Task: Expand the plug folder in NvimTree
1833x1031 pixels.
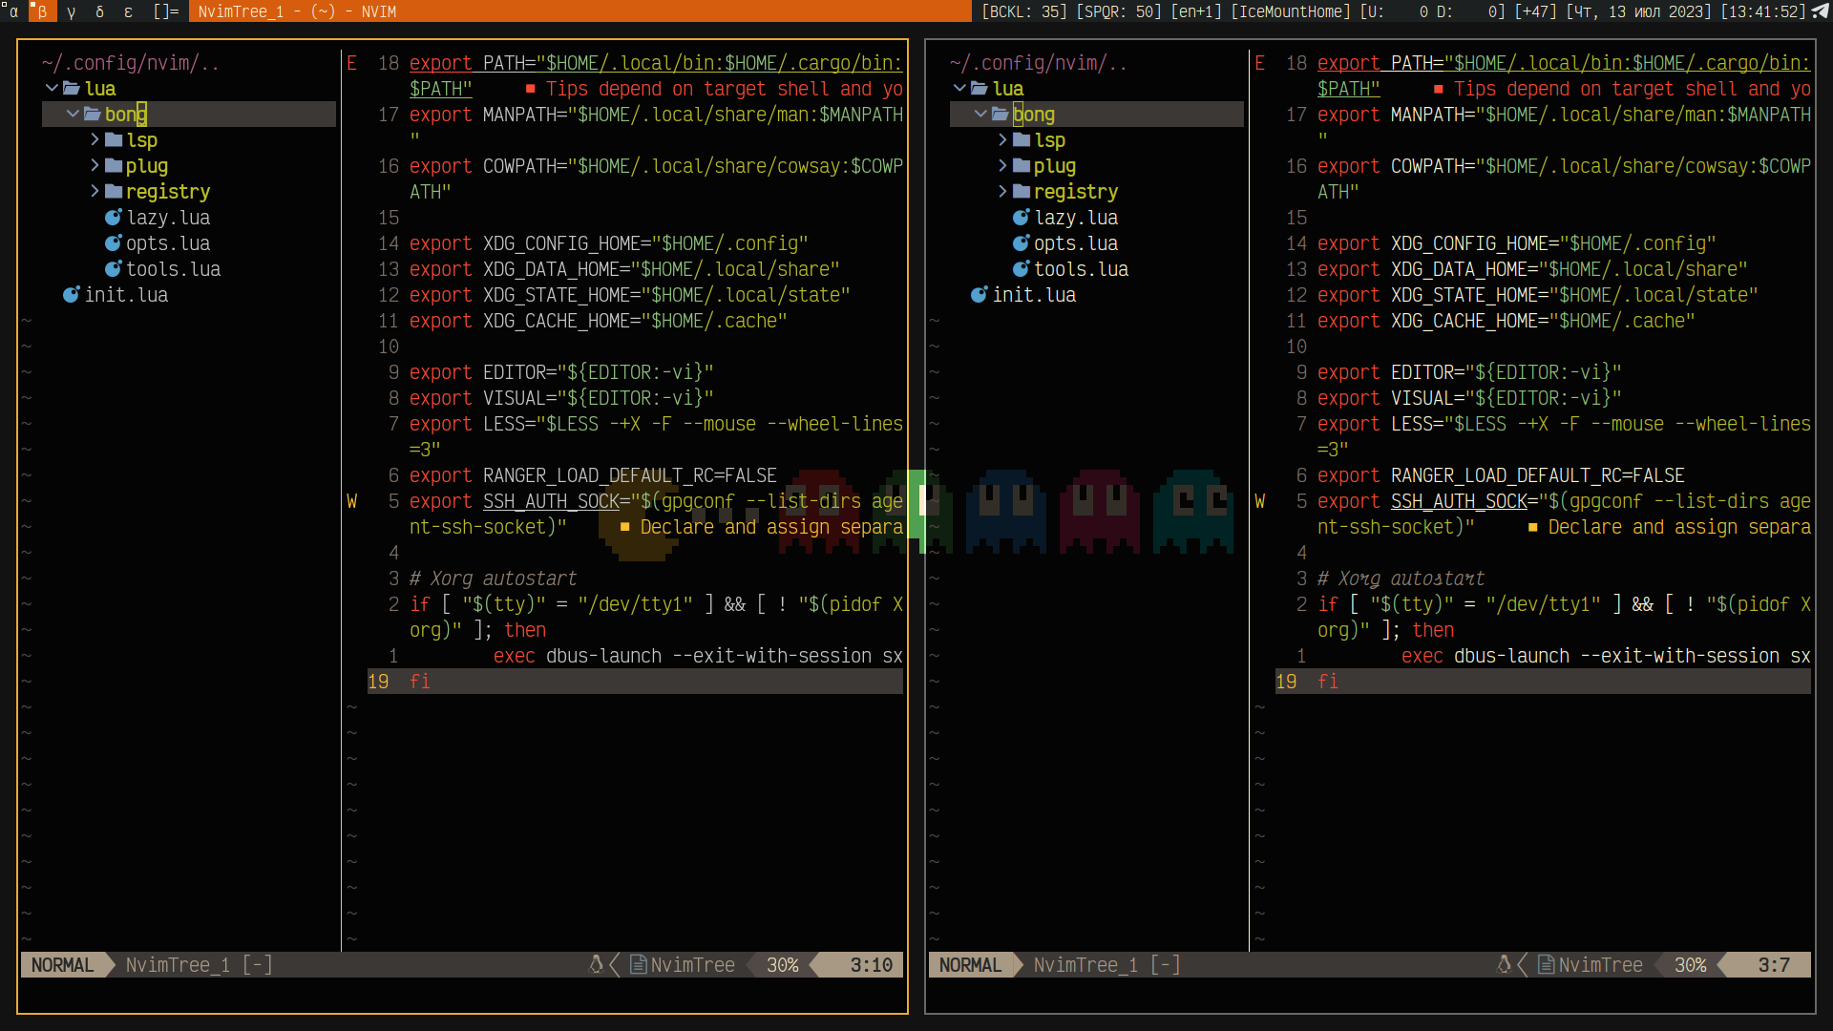Action: 94,165
